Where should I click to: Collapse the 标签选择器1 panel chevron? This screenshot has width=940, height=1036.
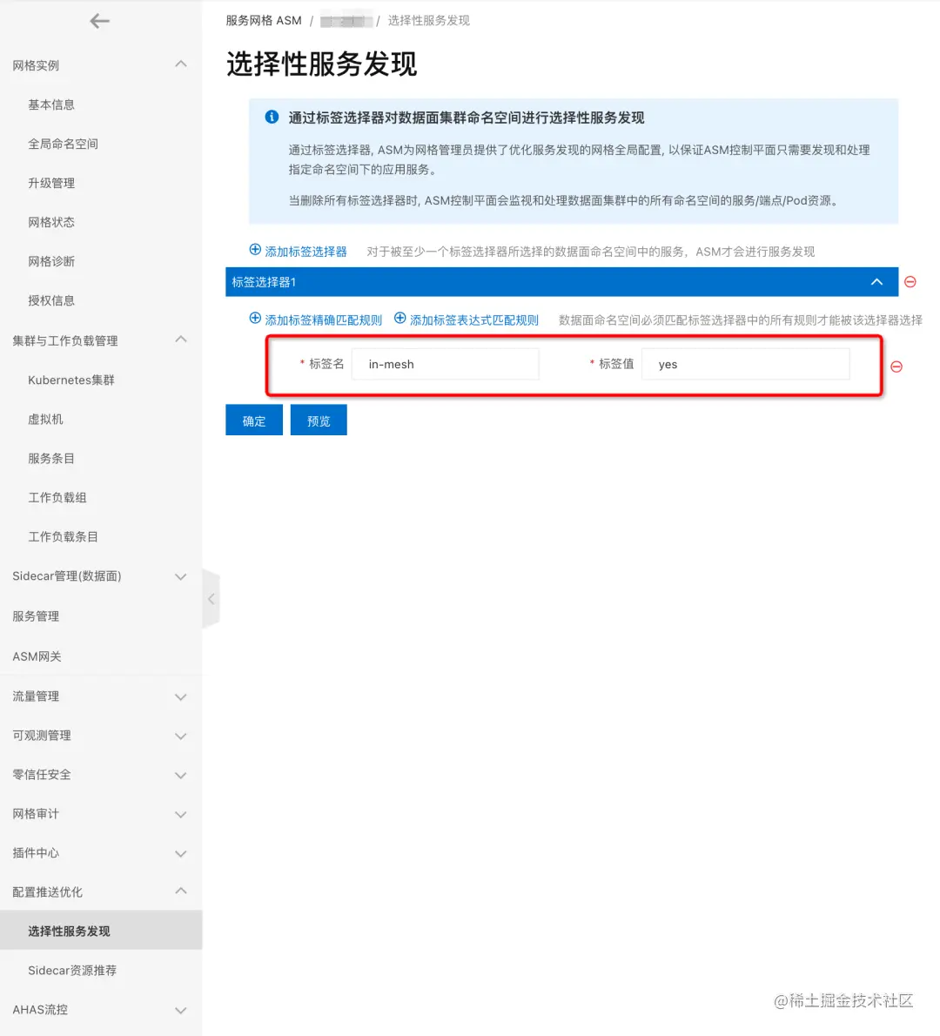[x=876, y=282]
